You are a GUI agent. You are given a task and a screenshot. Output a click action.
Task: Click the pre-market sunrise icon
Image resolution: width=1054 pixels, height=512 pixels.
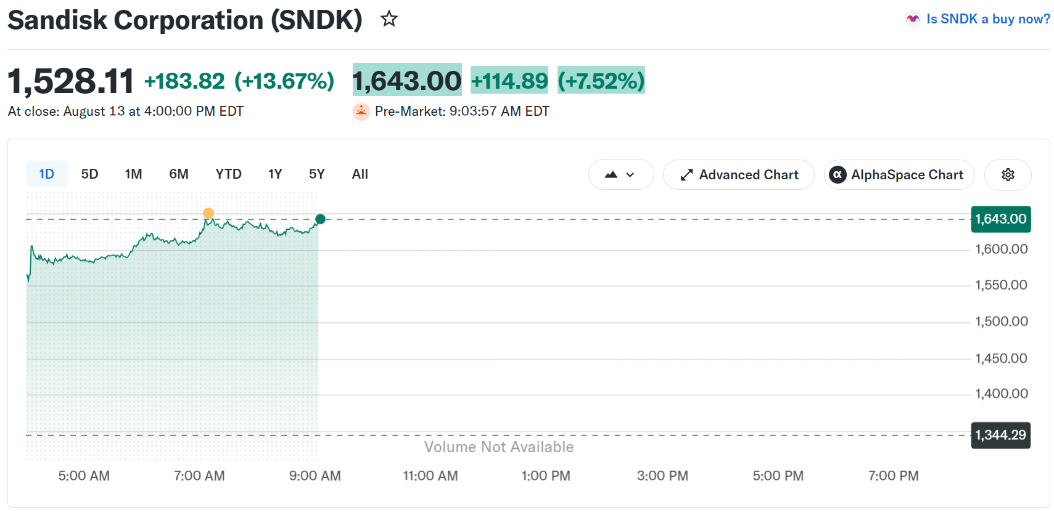[361, 112]
